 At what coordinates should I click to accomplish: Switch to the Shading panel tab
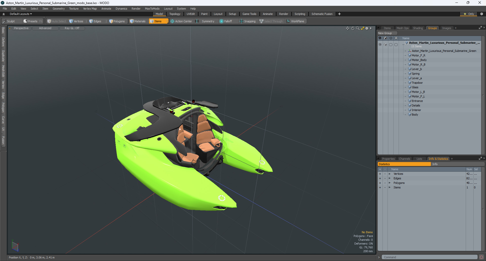coord(418,28)
